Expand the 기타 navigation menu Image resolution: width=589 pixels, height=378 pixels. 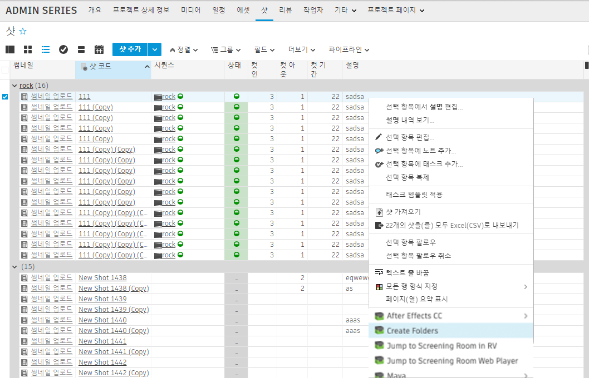346,10
